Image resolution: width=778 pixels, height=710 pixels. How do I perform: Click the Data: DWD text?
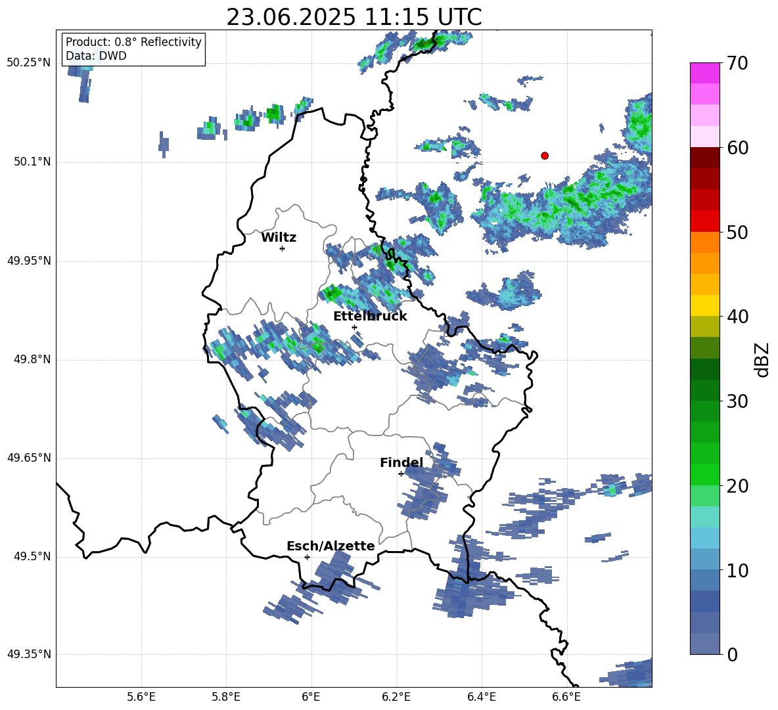pos(96,56)
